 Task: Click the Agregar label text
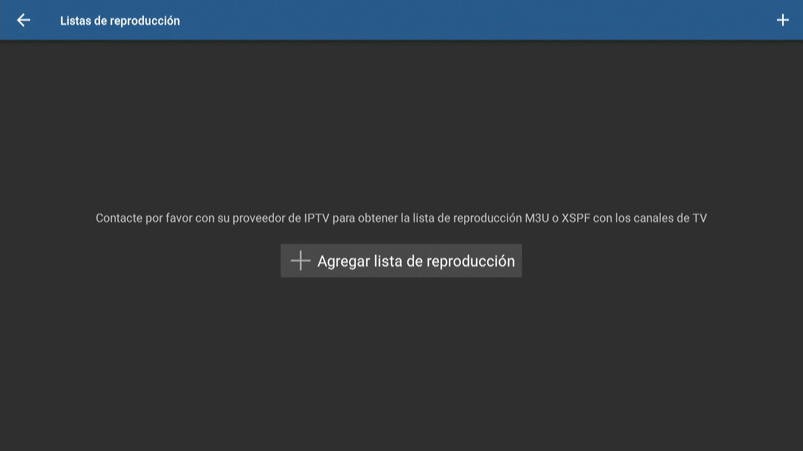point(344,261)
